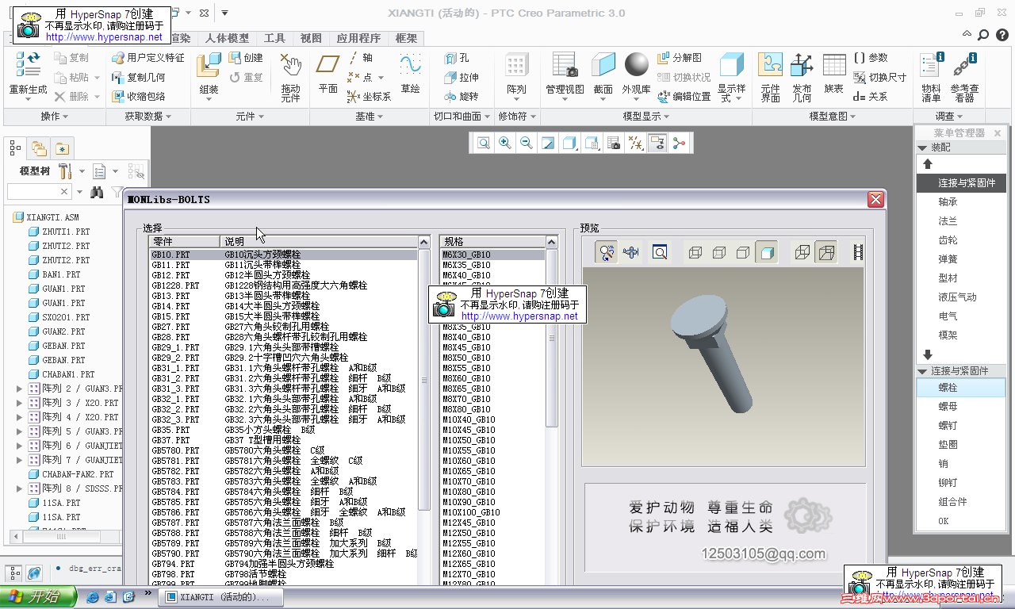Click the 旋转 revolve tool
The height and width of the screenshot is (609, 1015).
coord(462,96)
